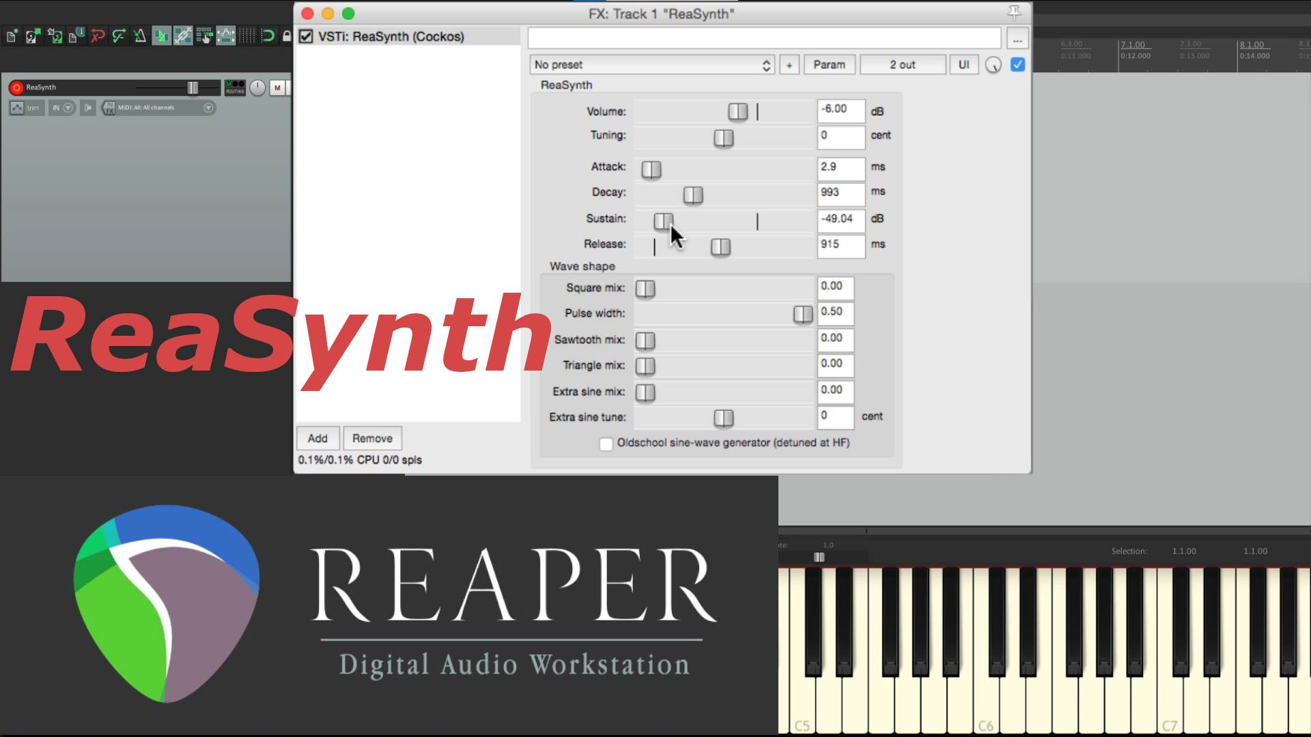1311x737 pixels.
Task: Click the Add FX button
Action: (x=318, y=438)
